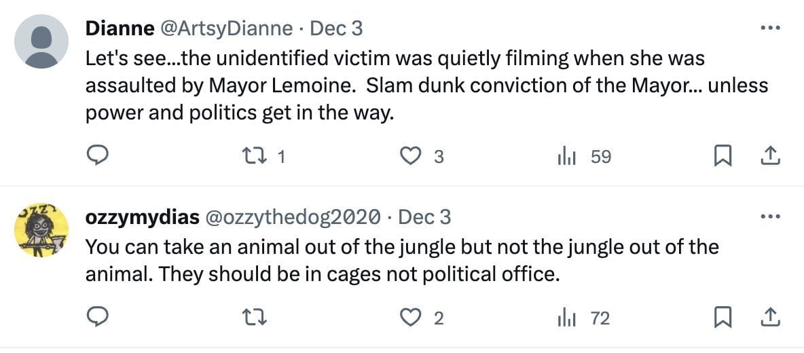Viewport: 804px width, 353px height.
Task: Reply to ozzymydias's tweet
Action: [99, 318]
